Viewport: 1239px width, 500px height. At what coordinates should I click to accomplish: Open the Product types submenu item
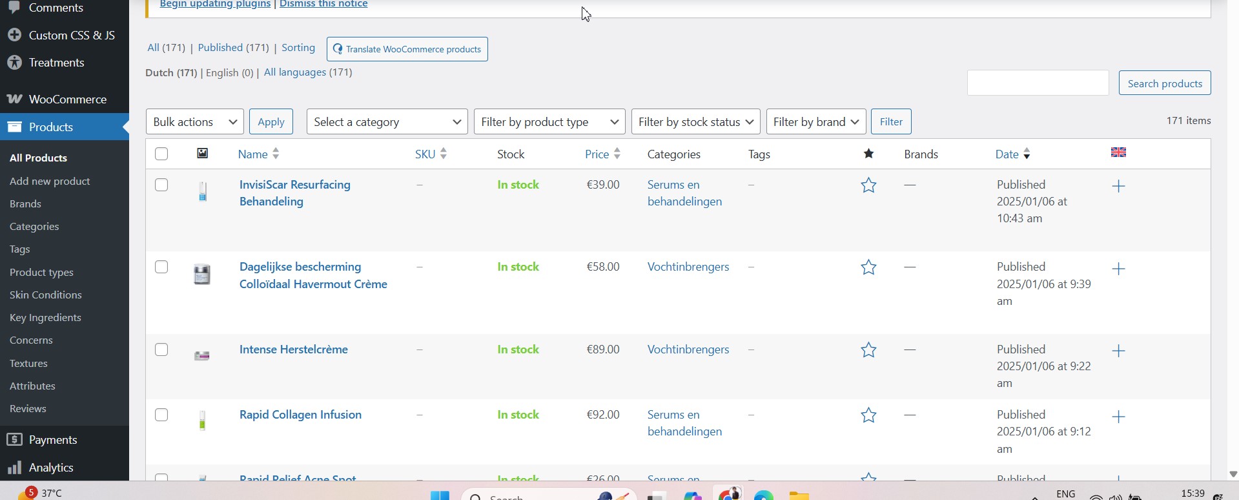[x=41, y=272]
